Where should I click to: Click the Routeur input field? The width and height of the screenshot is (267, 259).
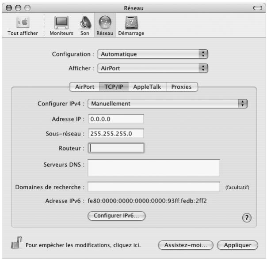[x=116, y=148]
